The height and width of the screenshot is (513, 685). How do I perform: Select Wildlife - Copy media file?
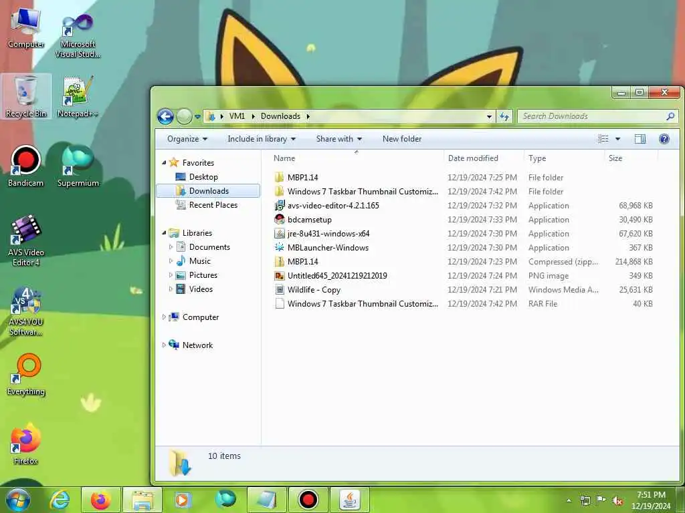[x=314, y=290]
